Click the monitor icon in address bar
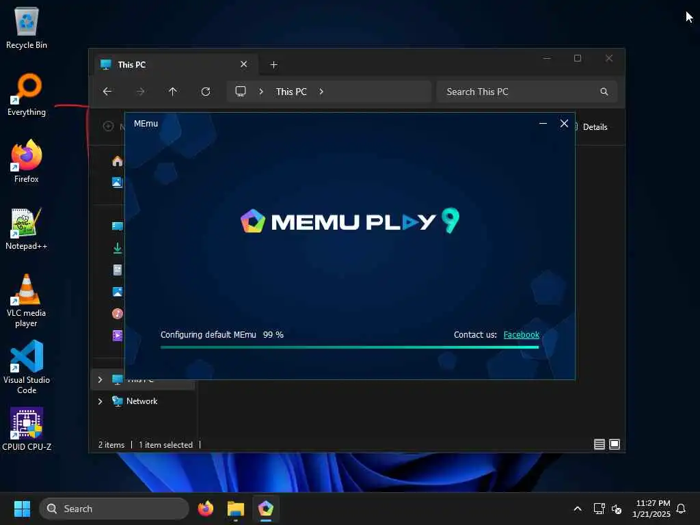 point(241,92)
